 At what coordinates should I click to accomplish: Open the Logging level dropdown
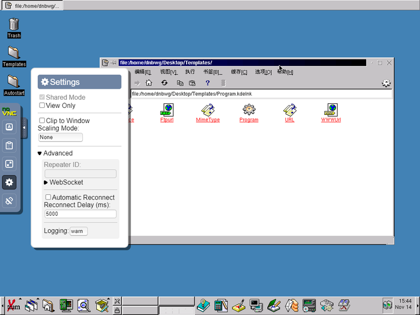click(x=78, y=231)
